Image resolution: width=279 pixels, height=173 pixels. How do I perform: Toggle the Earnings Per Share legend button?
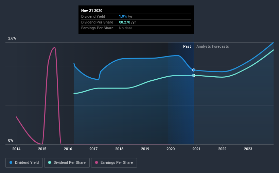114,163
